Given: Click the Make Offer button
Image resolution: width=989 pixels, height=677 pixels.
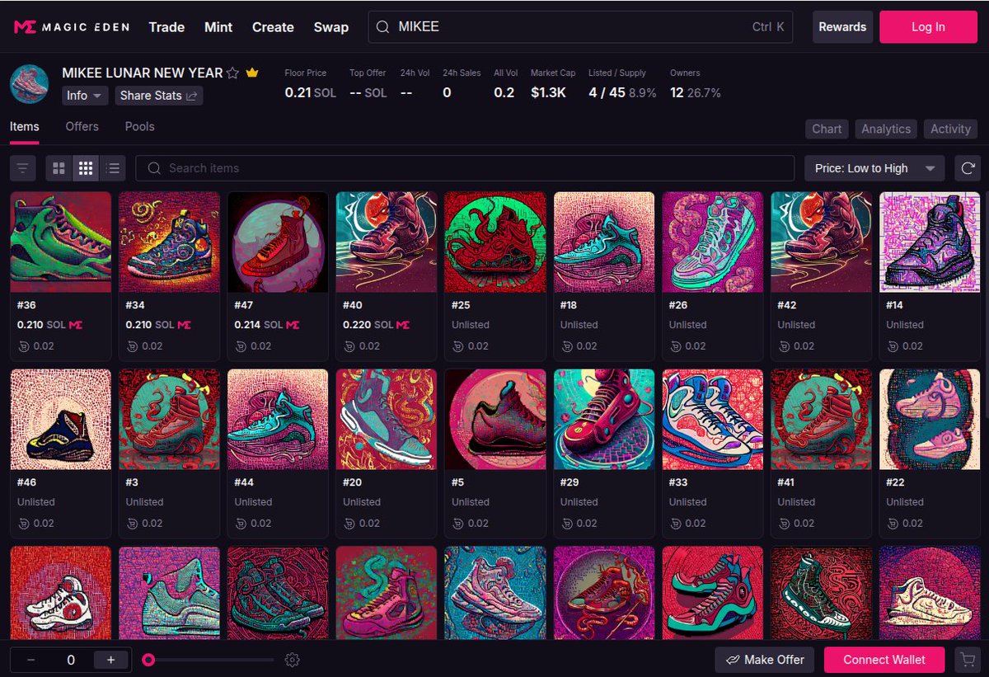Looking at the screenshot, I should 765,660.
